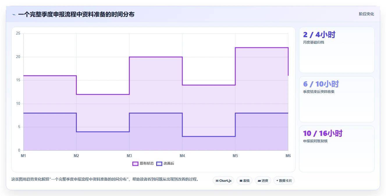Open the 6 / 10小时 季度结束后资料收集 card
Image resolution: width=386 pixels, height=196 pixels.
click(x=337, y=99)
